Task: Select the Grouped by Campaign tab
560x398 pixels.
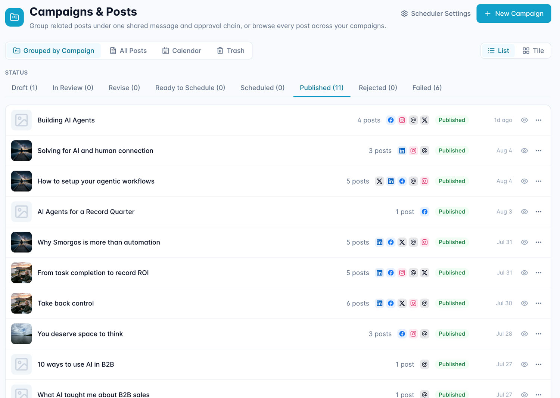Action: point(54,51)
